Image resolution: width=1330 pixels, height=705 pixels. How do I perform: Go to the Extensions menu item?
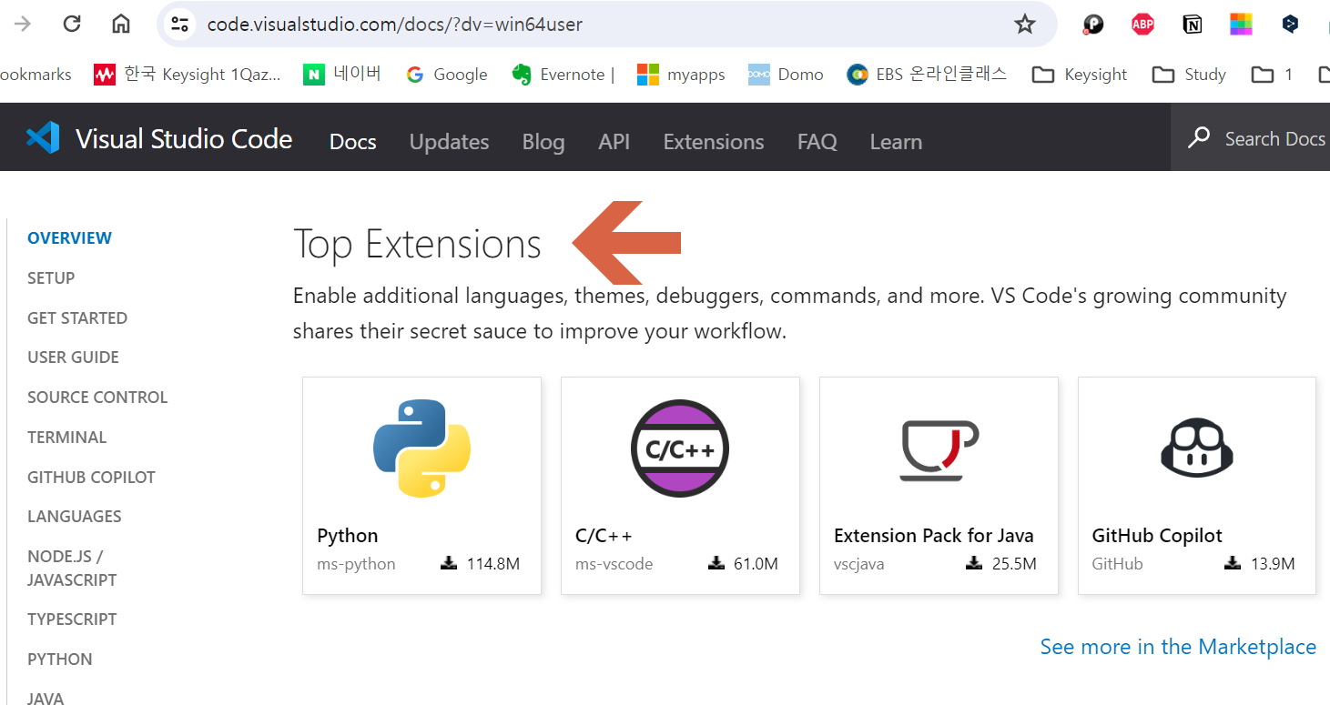[714, 142]
